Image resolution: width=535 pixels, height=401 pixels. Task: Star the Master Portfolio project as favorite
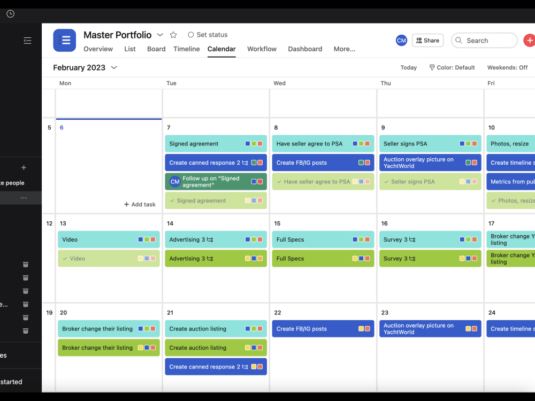tap(173, 34)
